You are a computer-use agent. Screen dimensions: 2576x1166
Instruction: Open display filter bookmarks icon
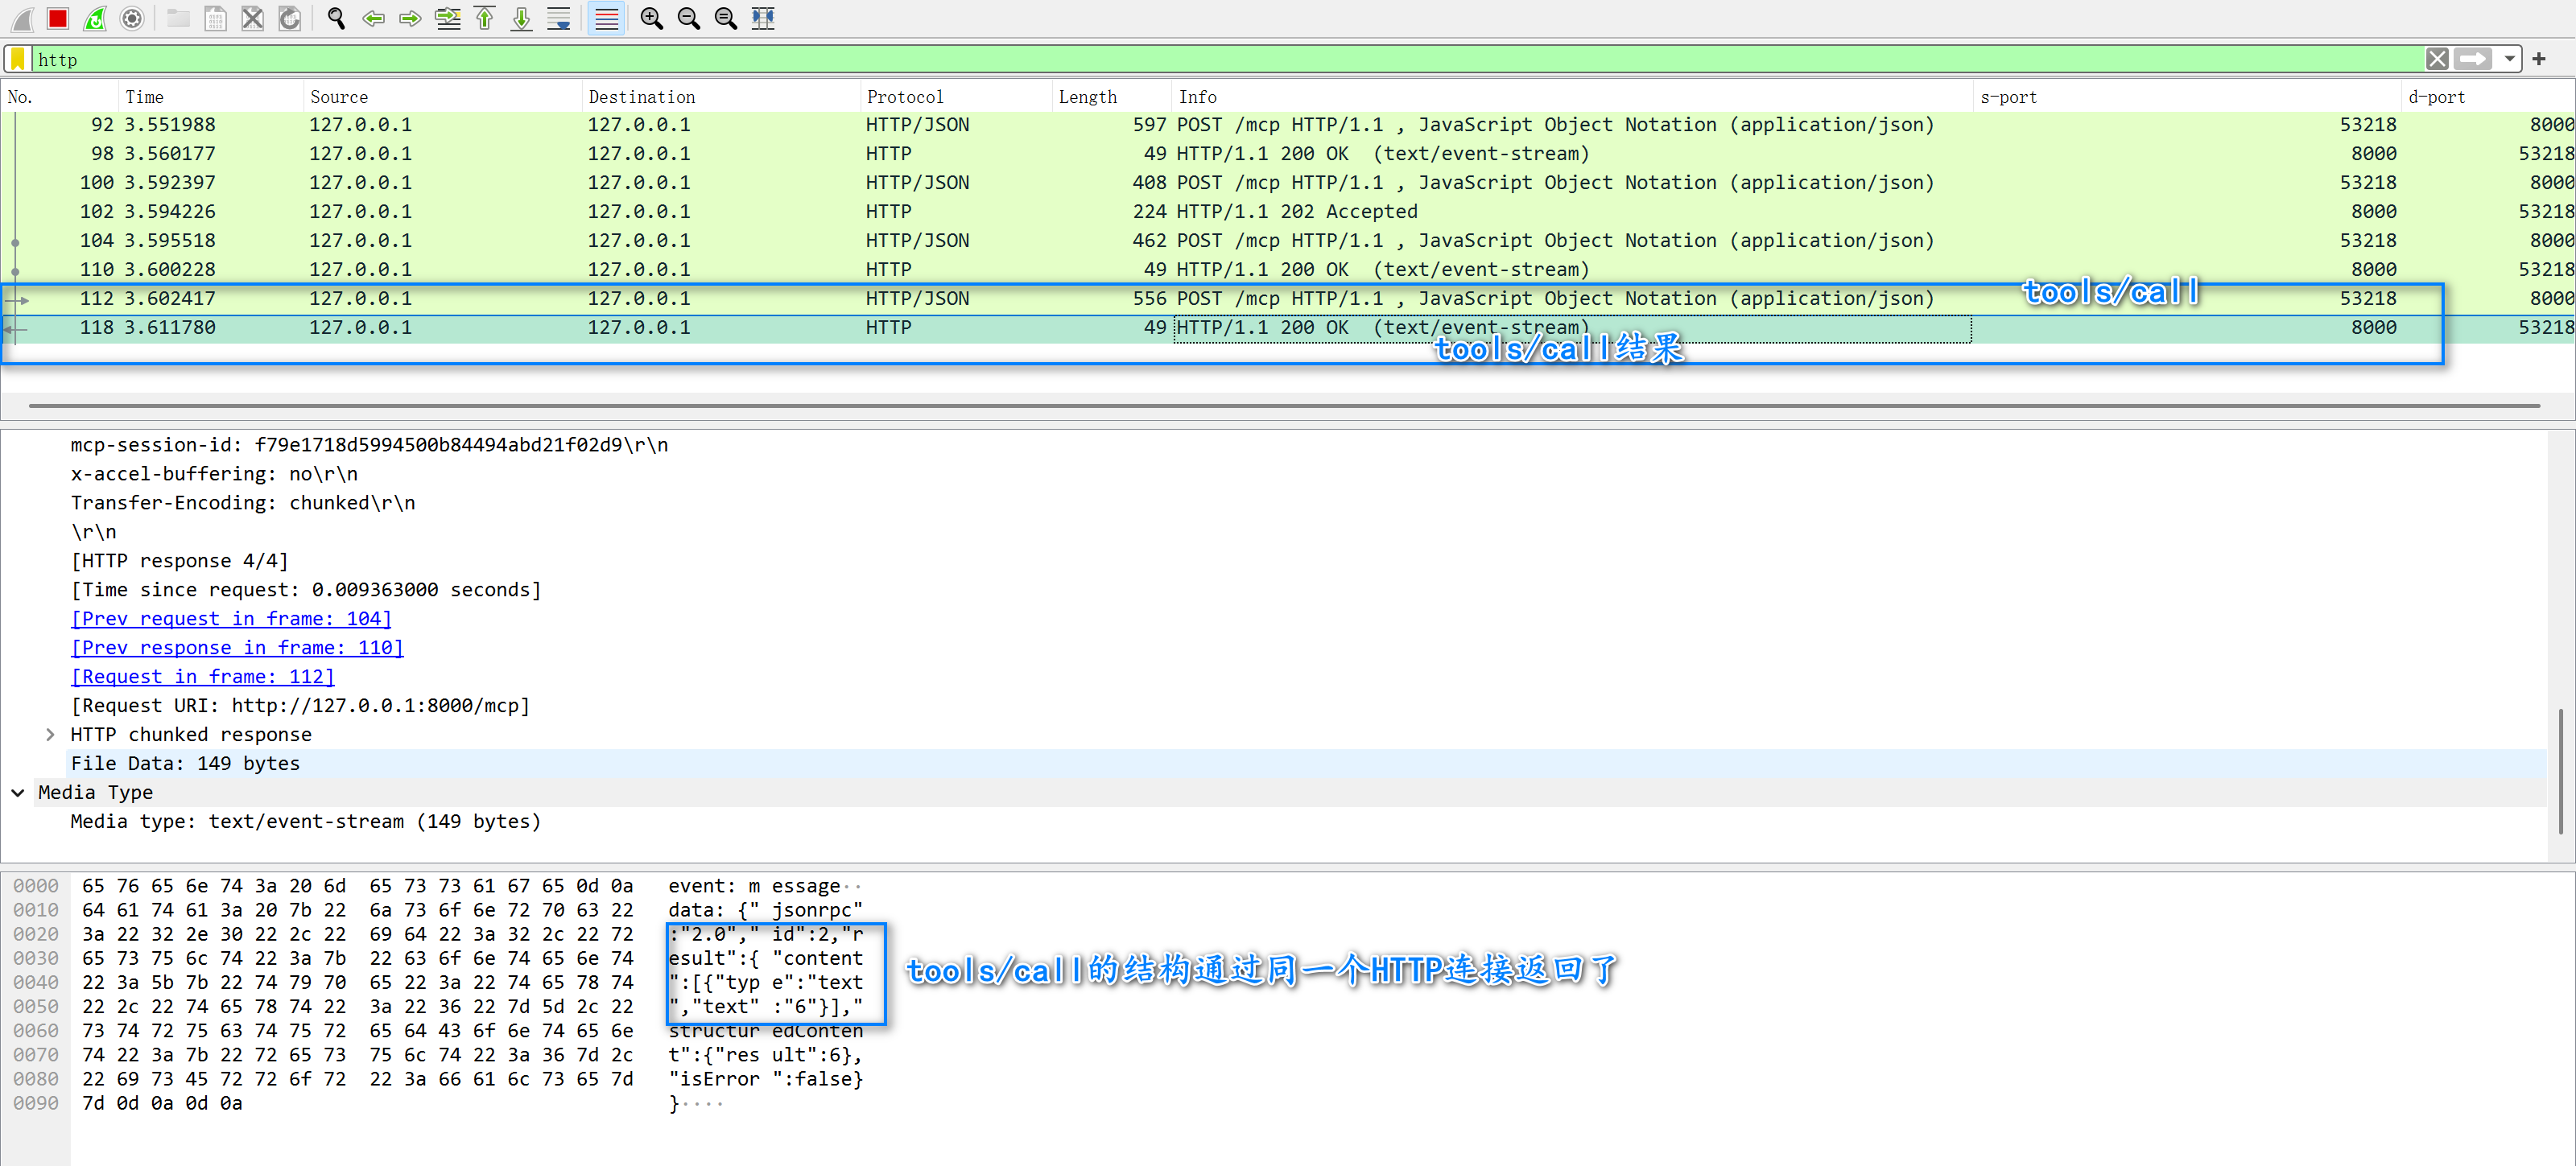[18, 59]
